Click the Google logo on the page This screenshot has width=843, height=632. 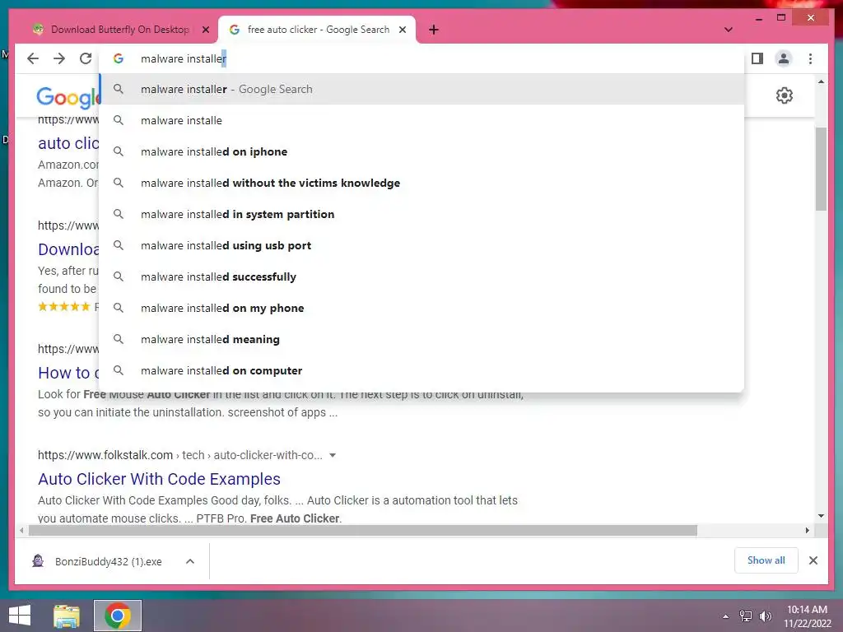coord(68,97)
